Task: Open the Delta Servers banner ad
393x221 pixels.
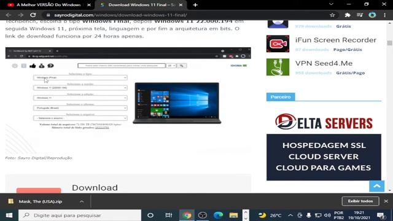Action: pos(324,146)
